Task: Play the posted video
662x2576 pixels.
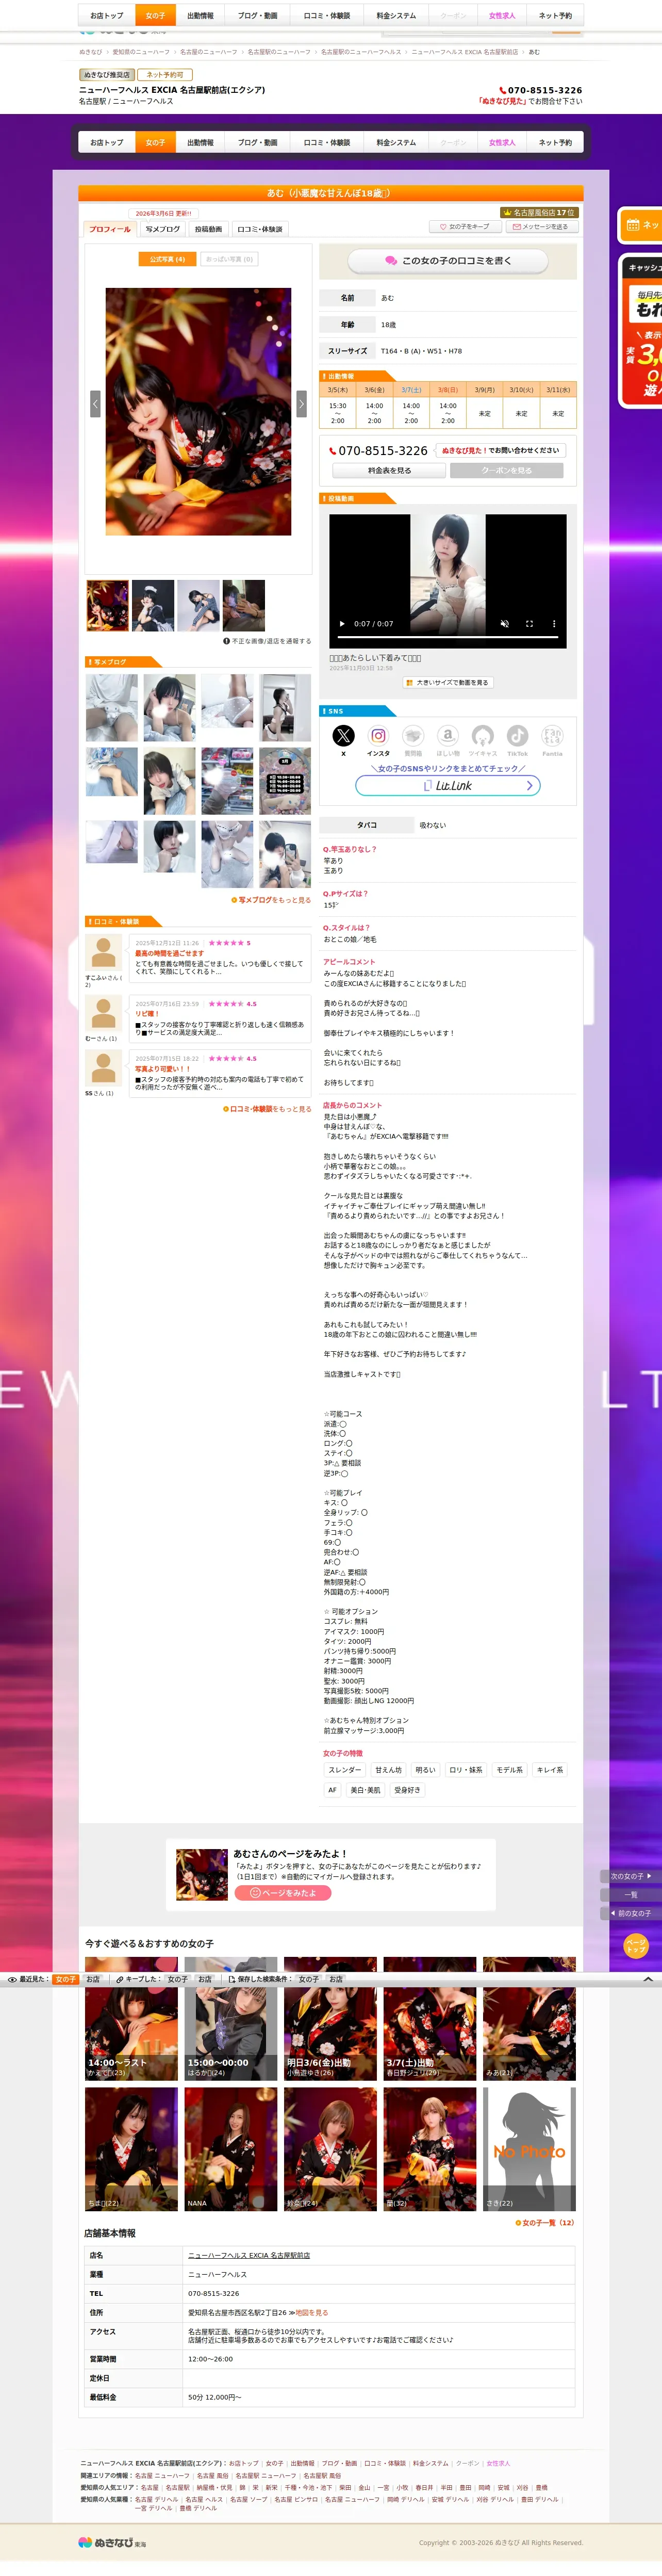Action: [342, 624]
